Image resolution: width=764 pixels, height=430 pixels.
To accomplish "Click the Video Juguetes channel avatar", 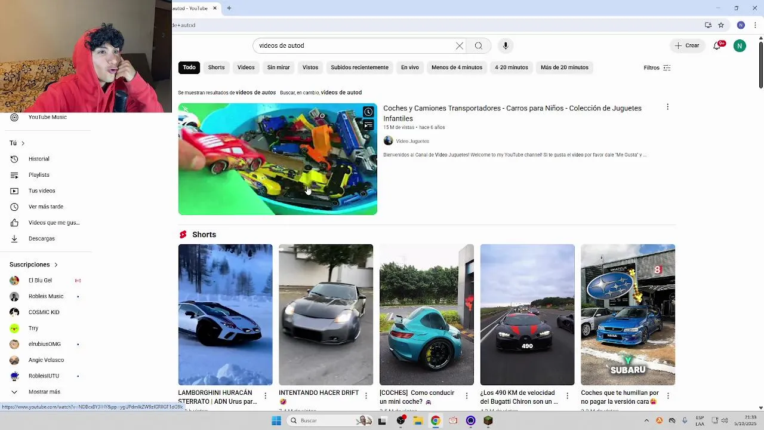I will pos(388,141).
